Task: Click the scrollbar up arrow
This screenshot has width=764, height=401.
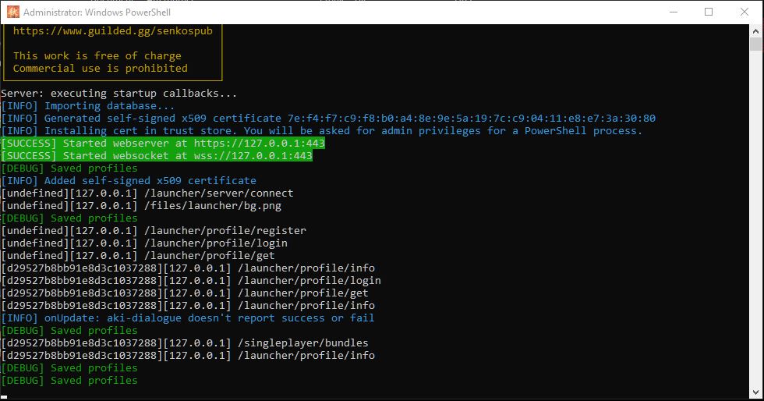Action: (755, 30)
